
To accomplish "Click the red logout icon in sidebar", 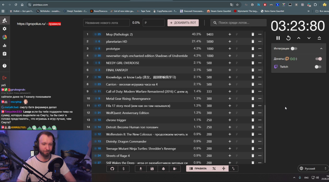I will tap(4, 78).
